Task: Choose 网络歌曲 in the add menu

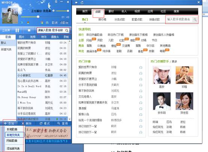Action: click(x=12, y=141)
